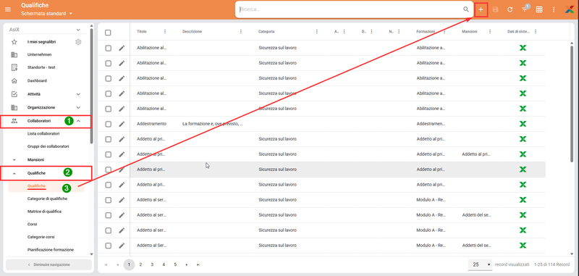The width and height of the screenshot is (579, 276).
Task: Refresh the Qualifiche list
Action: pyautogui.click(x=510, y=9)
